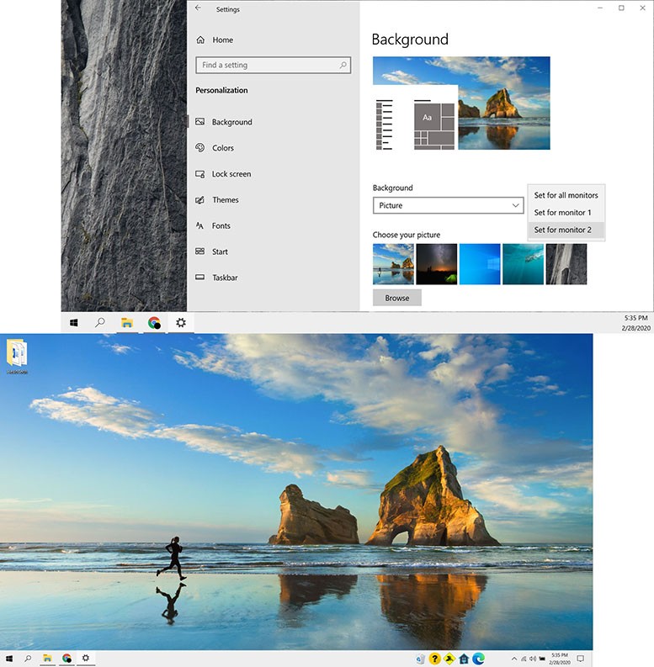Image resolution: width=654 pixels, height=667 pixels.
Task: Open Chrome on upper monitor taskbar
Action: pos(154,323)
